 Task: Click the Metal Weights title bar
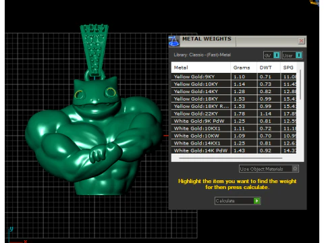click(x=238, y=41)
